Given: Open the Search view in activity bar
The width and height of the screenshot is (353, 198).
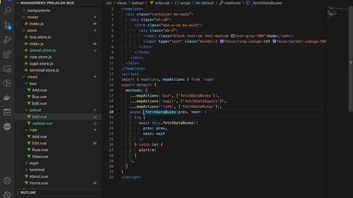Looking at the screenshot, I should 7,10.
